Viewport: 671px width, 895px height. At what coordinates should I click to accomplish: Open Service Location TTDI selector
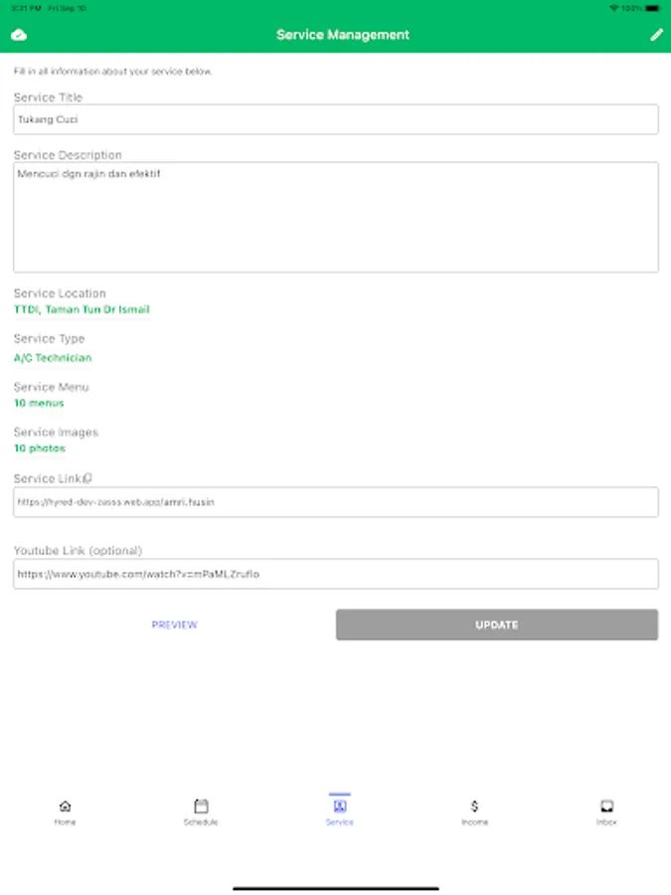tap(82, 309)
